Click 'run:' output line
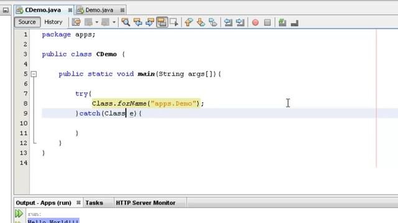 35,214
